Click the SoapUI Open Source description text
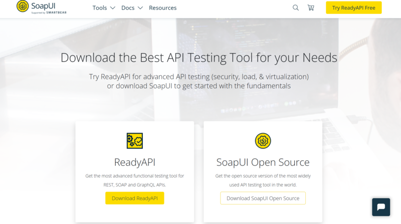This screenshot has height=224, width=401. [x=263, y=180]
